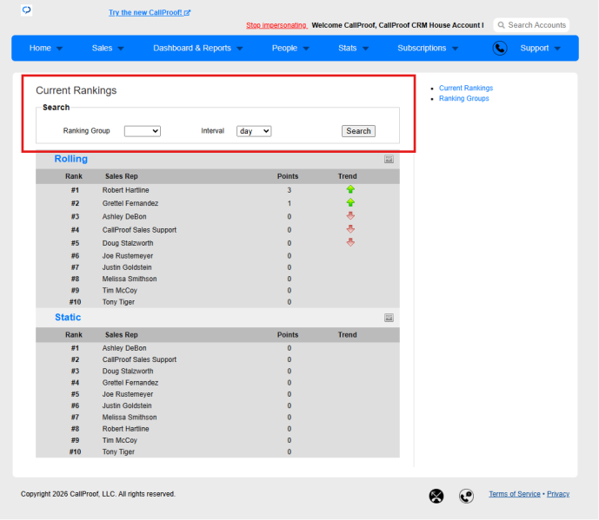Viewport: 599px width, 520px height.
Task: Click the footer phone support icon
Action: [x=466, y=496]
